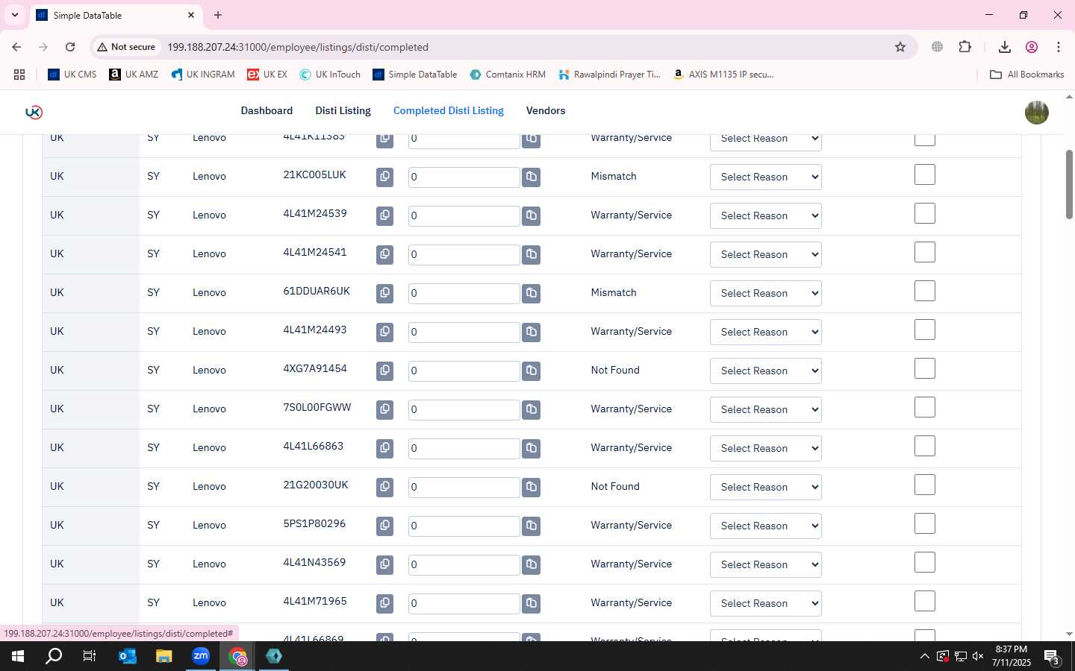Copy part number 4XG7A91454 using copy icon
Viewport: 1075px width, 671px height.
pyautogui.click(x=384, y=371)
